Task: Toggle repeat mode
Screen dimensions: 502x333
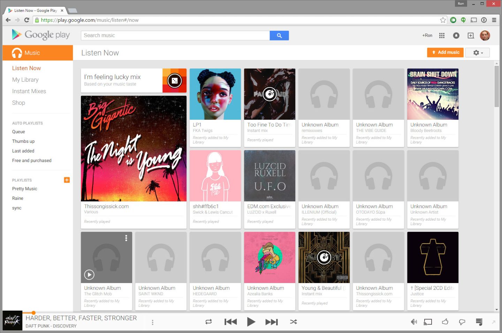Action: (x=209, y=322)
